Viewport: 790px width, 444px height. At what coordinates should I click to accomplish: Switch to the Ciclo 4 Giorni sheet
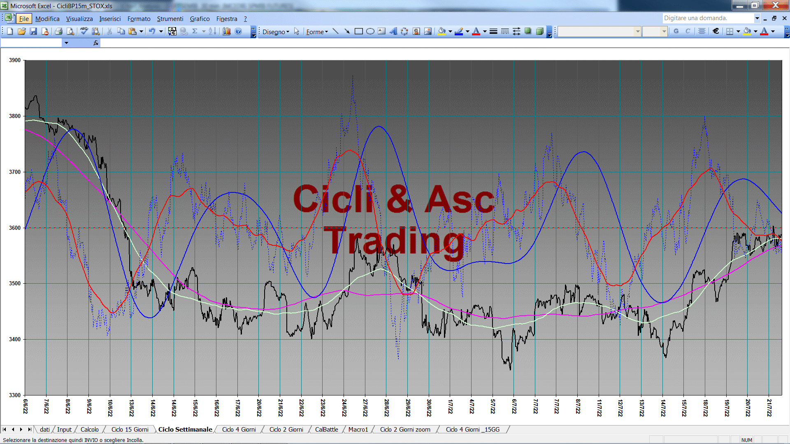tap(239, 429)
